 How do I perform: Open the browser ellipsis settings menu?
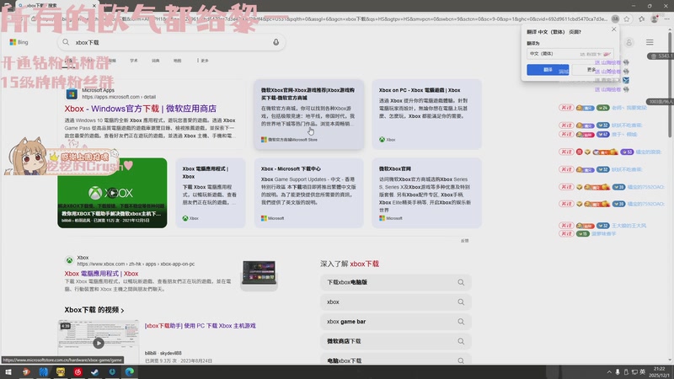666,19
